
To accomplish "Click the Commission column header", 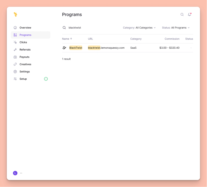I will [x=172, y=39].
